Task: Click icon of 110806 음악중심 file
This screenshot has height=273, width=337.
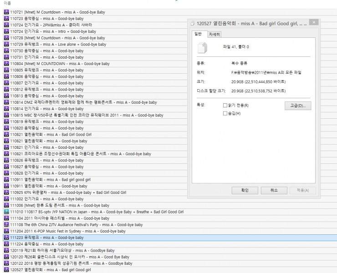Action: (x=6, y=76)
